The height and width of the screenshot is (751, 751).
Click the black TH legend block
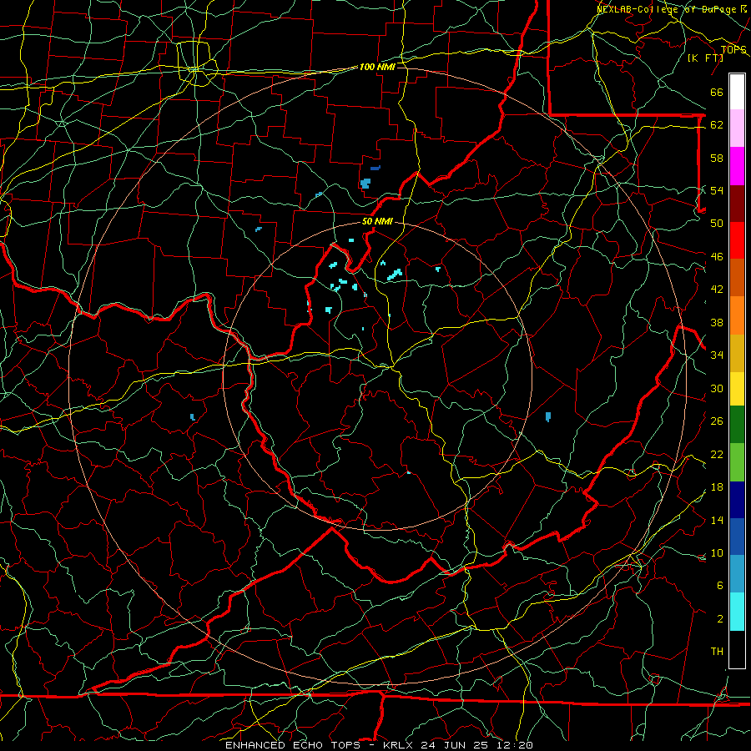[737, 649]
